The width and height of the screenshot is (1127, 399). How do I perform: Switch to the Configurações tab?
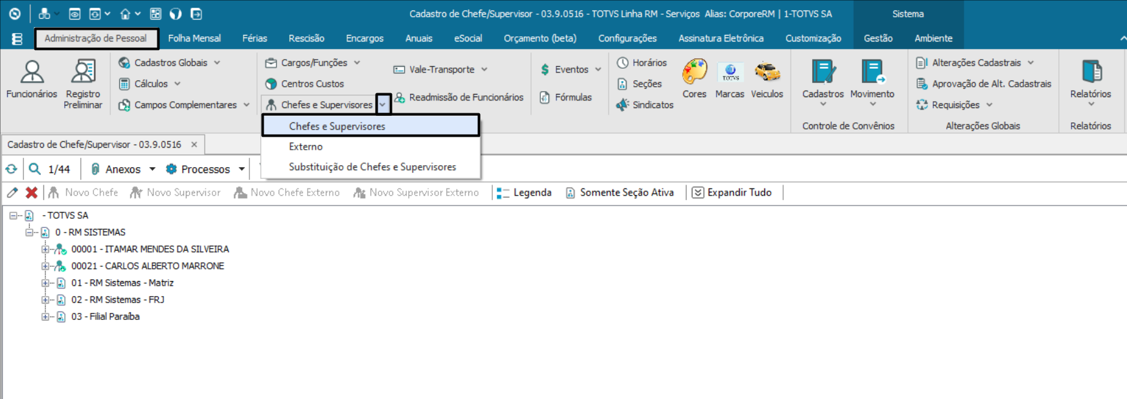point(627,38)
